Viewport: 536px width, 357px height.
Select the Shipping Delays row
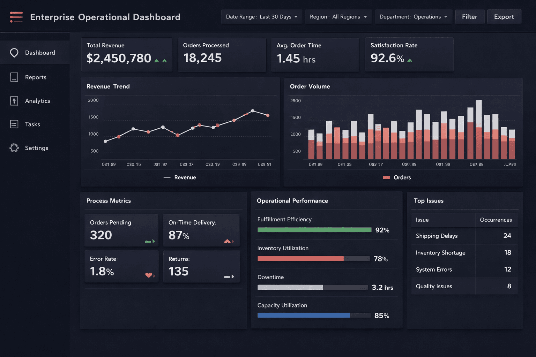tap(464, 236)
